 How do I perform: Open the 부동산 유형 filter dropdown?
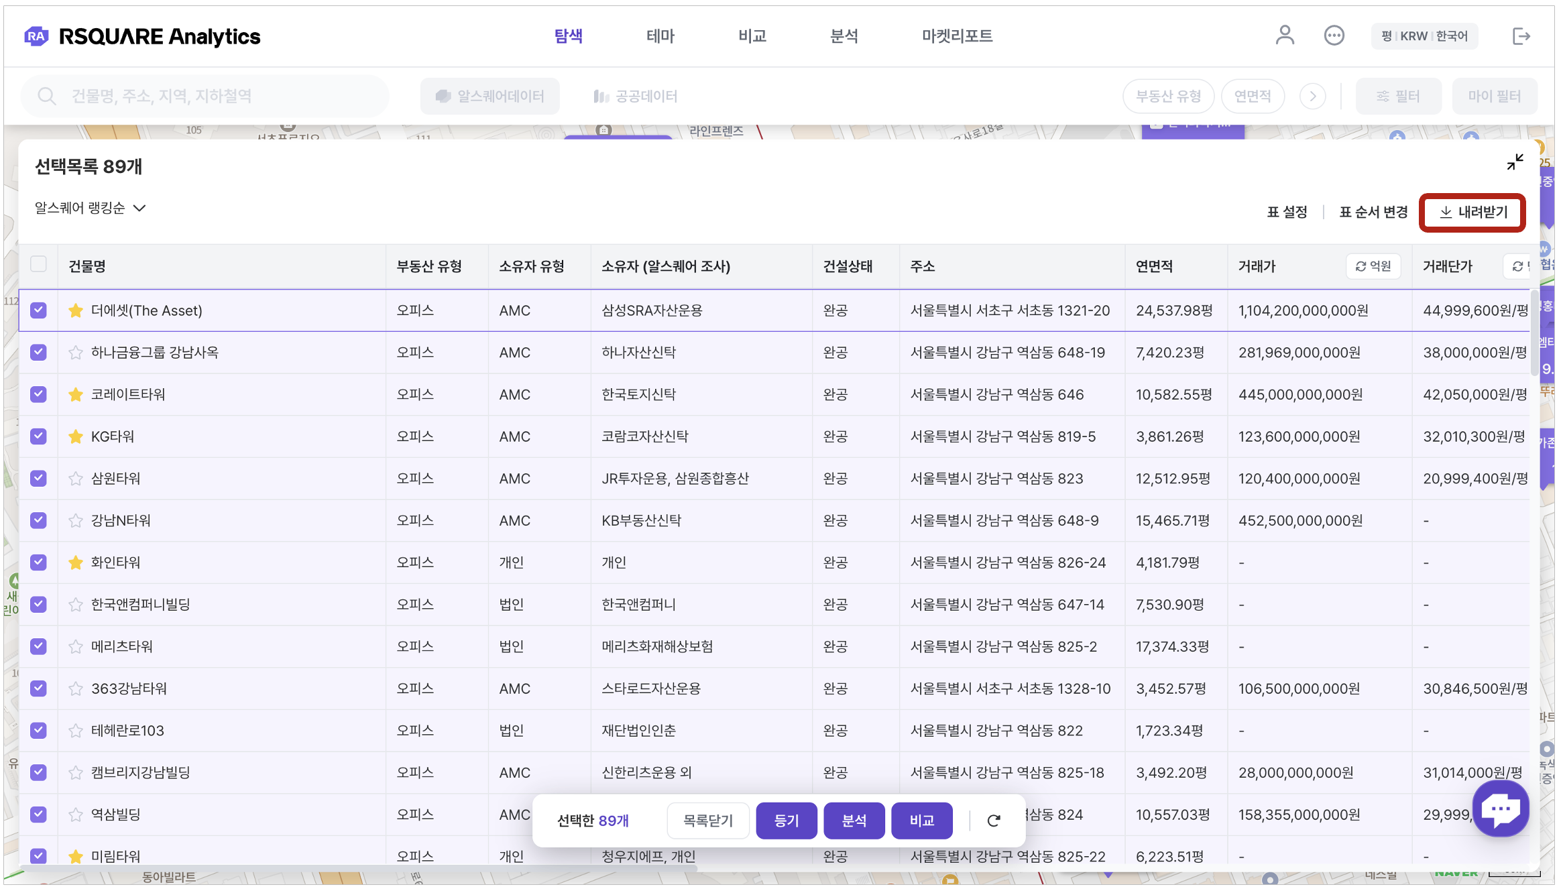[x=1168, y=97]
